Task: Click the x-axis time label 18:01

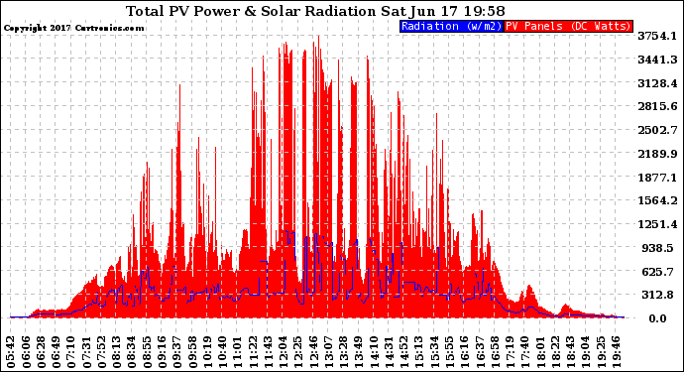Action: point(540,352)
